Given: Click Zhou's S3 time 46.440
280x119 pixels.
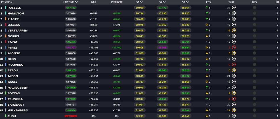Looking at the screenshot, I should [185, 116].
